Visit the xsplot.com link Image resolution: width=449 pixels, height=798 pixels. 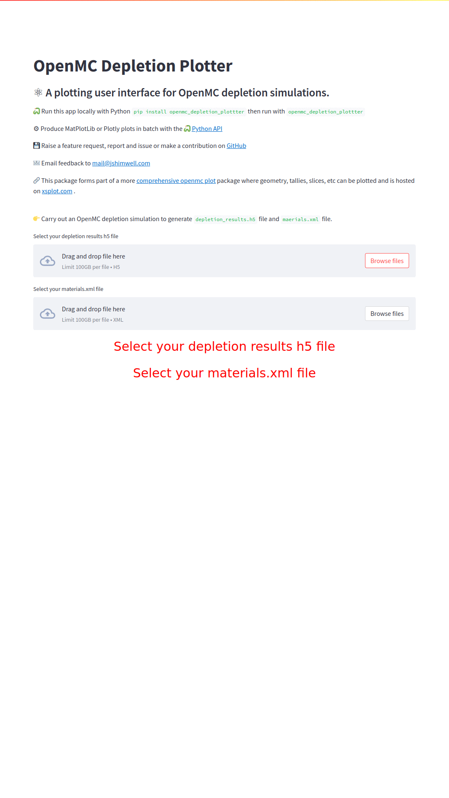[57, 191]
